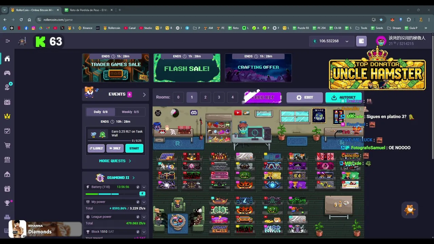Viewport: 434px width, 244px height.
Task: Click the 1.5 RLT quest swap button
Action: 96,148
